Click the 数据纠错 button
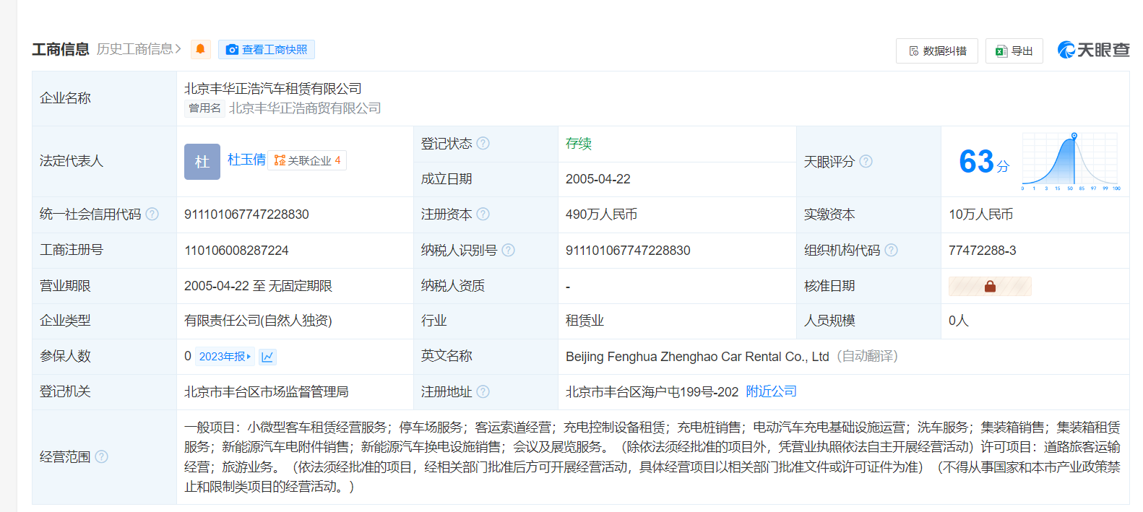The width and height of the screenshot is (1143, 512). click(x=937, y=51)
